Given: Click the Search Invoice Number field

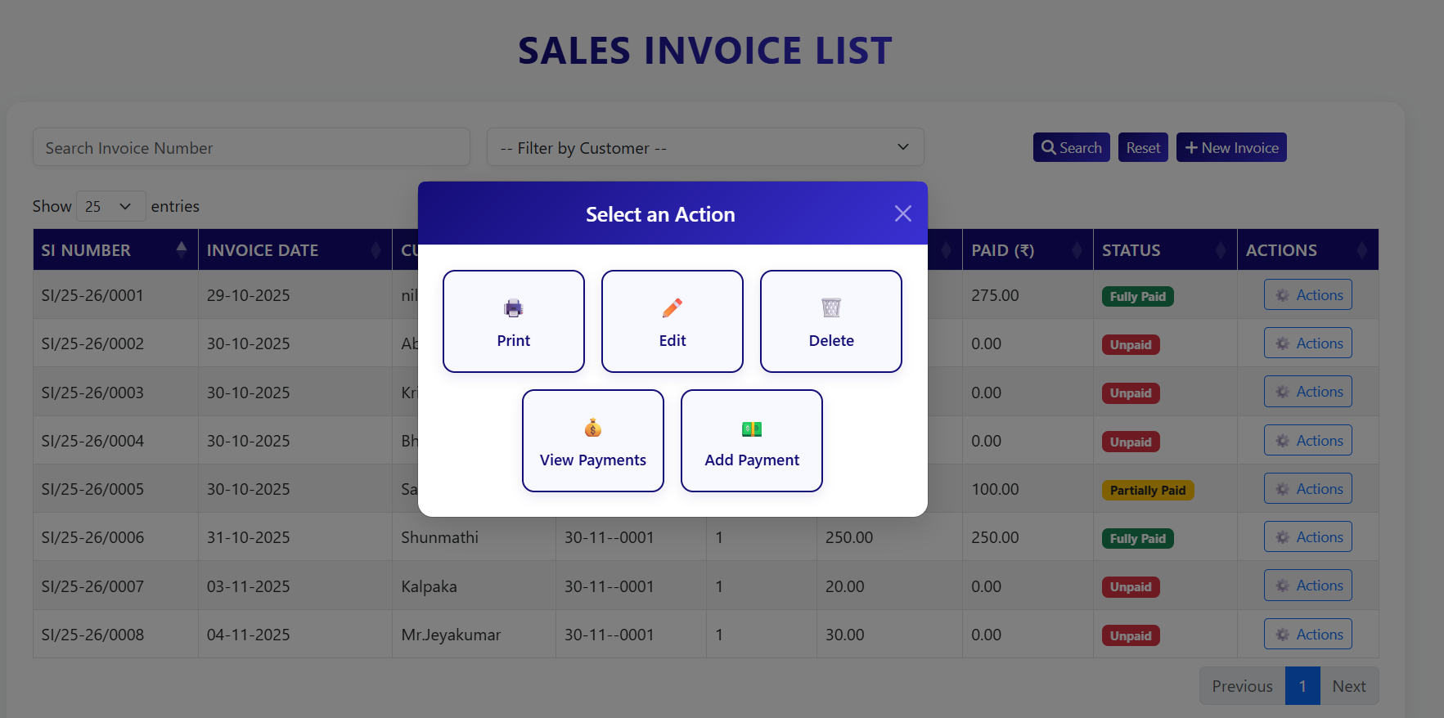Looking at the screenshot, I should [x=251, y=147].
